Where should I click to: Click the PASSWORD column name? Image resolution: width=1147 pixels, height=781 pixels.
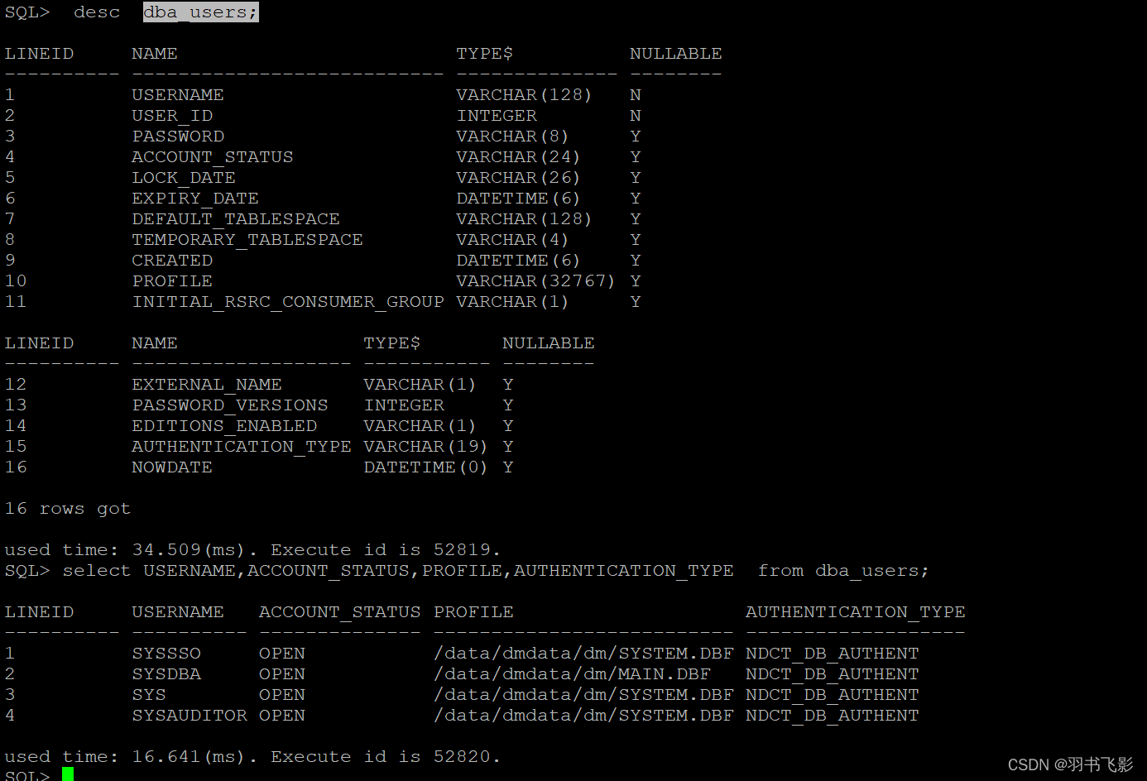(178, 137)
